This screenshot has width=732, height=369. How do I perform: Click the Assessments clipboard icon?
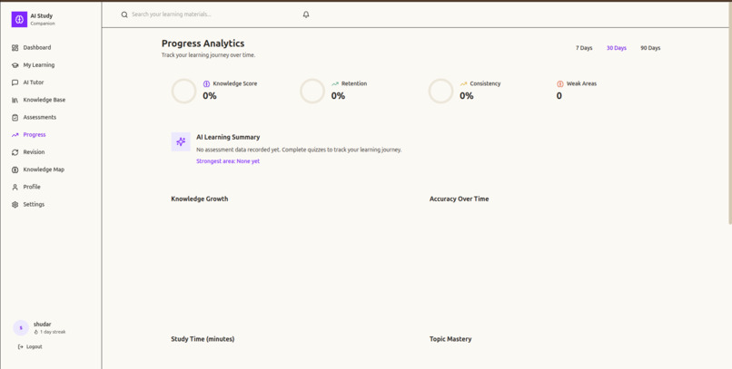click(15, 118)
